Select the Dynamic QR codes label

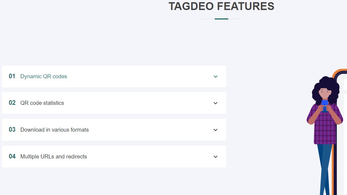(x=44, y=76)
